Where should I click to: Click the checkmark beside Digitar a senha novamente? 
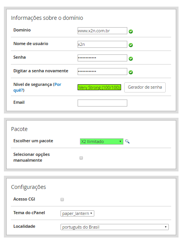point(131,72)
